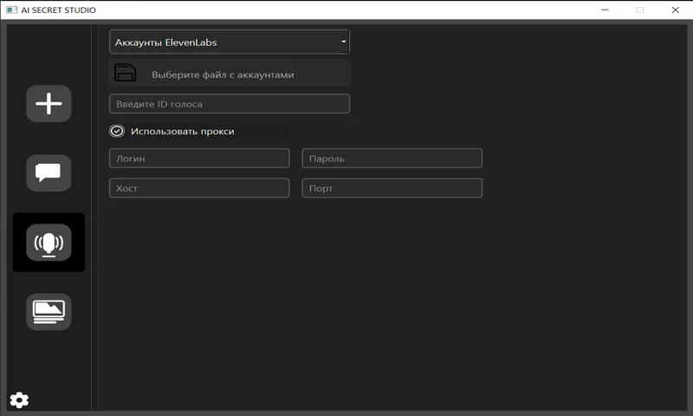Select the Порт input field

click(x=392, y=188)
